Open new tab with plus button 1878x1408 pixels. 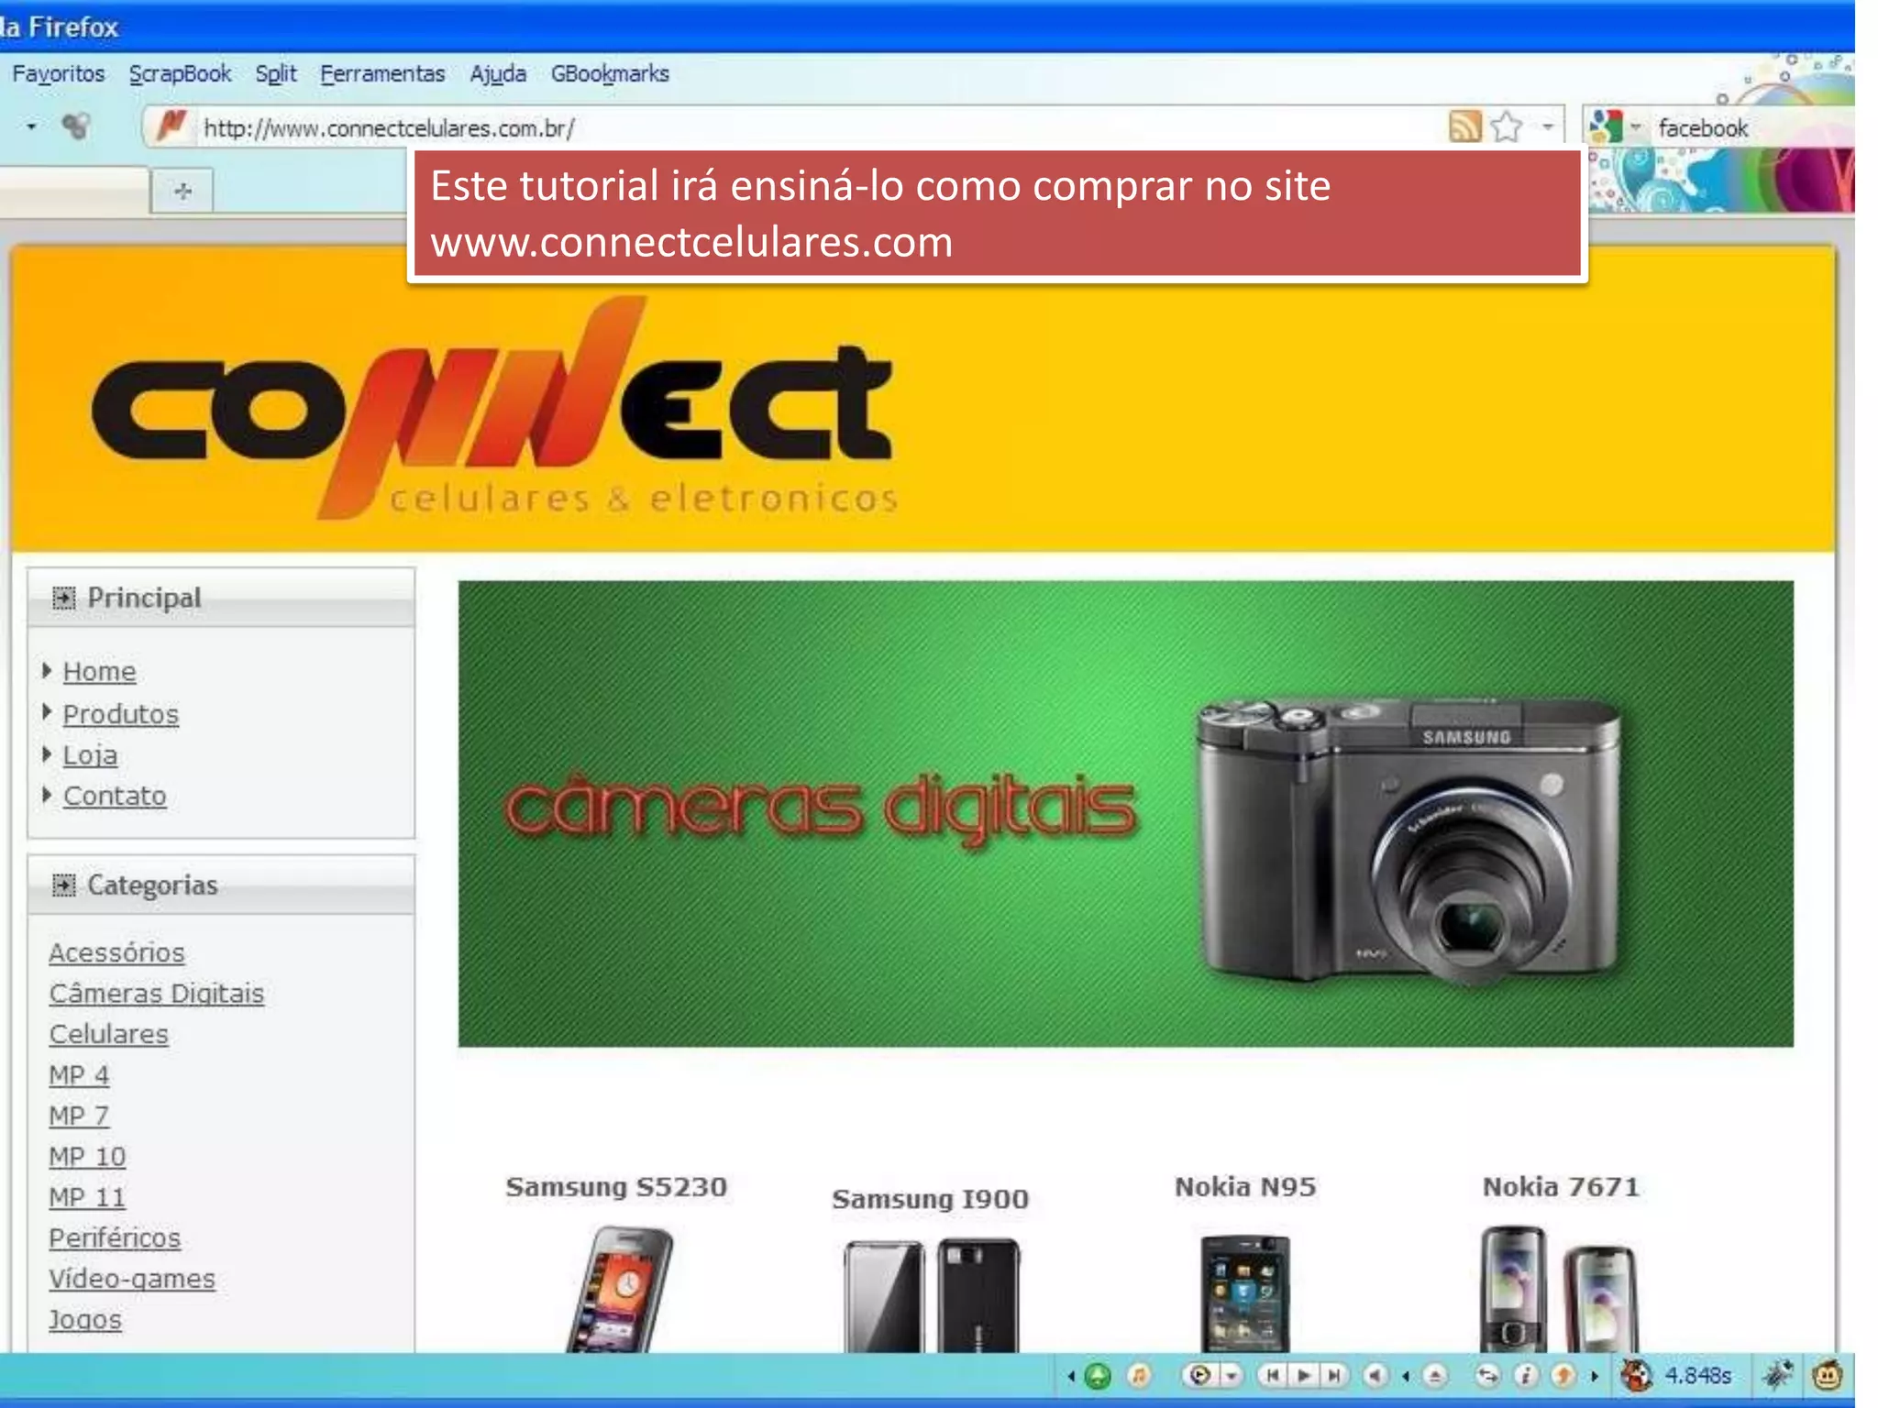tap(182, 191)
